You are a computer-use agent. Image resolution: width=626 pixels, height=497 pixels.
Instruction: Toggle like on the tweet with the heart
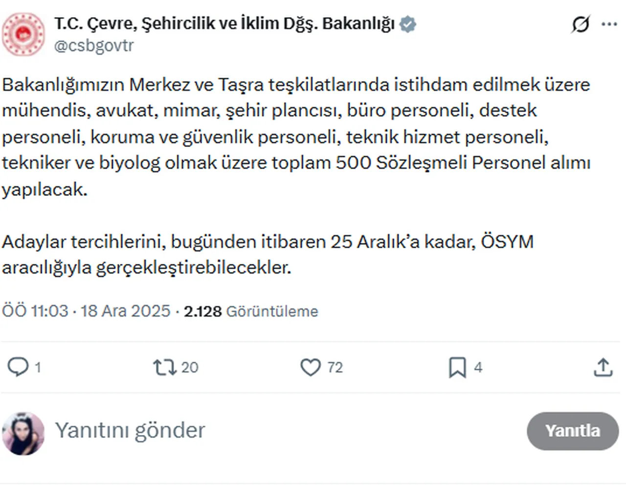tap(312, 367)
